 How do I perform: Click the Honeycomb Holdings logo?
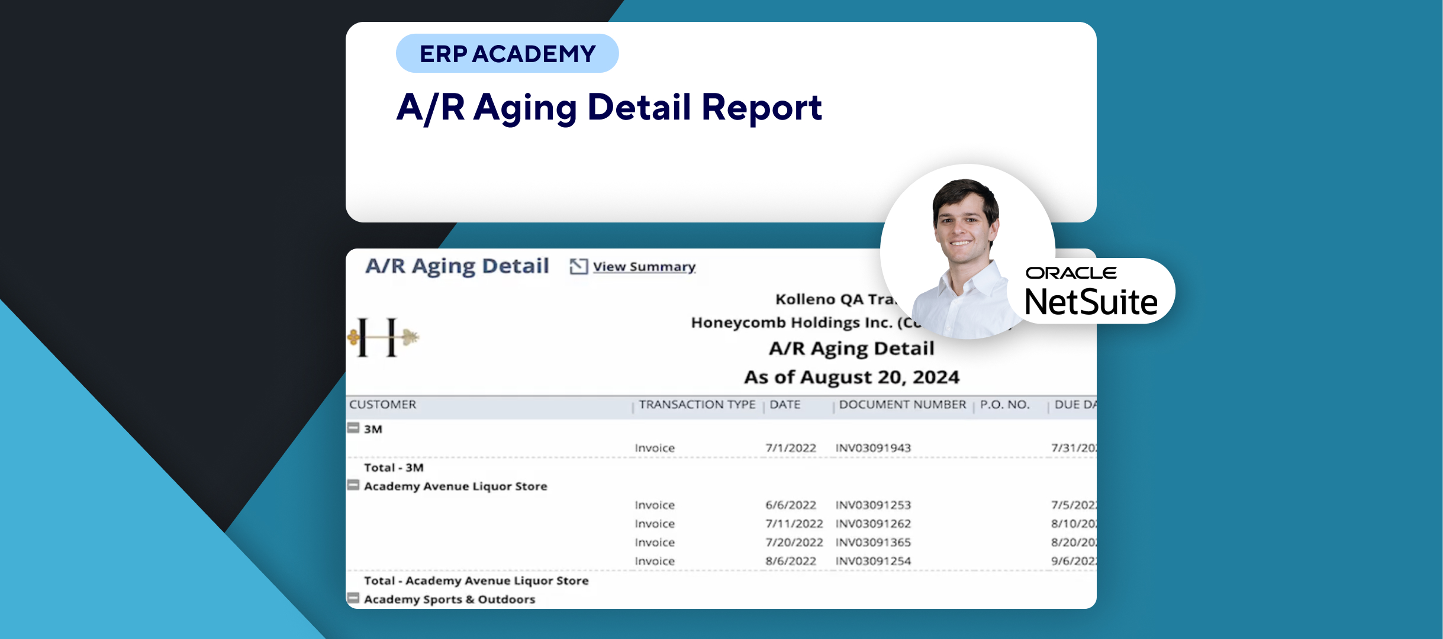pyautogui.click(x=384, y=337)
